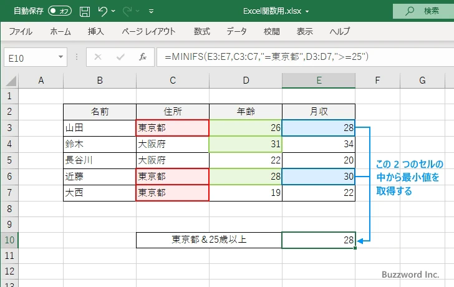
Task: Open the Redo history dropdown arrow
Action: pyautogui.click(x=138, y=11)
